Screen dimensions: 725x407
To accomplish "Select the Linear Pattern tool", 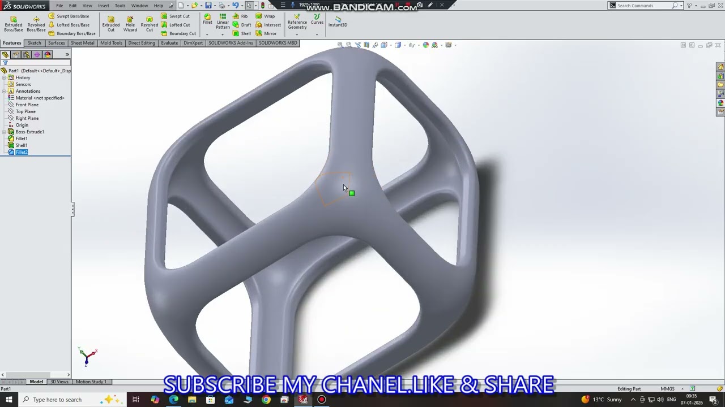I will click(x=223, y=21).
